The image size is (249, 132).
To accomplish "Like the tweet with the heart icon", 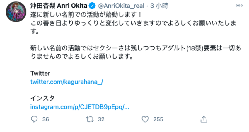I will pos(145,119).
